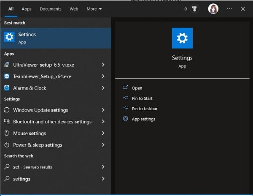Screen dimensions: 253x196
Task: Pin Settings to Start
Action: pyautogui.click(x=142, y=98)
